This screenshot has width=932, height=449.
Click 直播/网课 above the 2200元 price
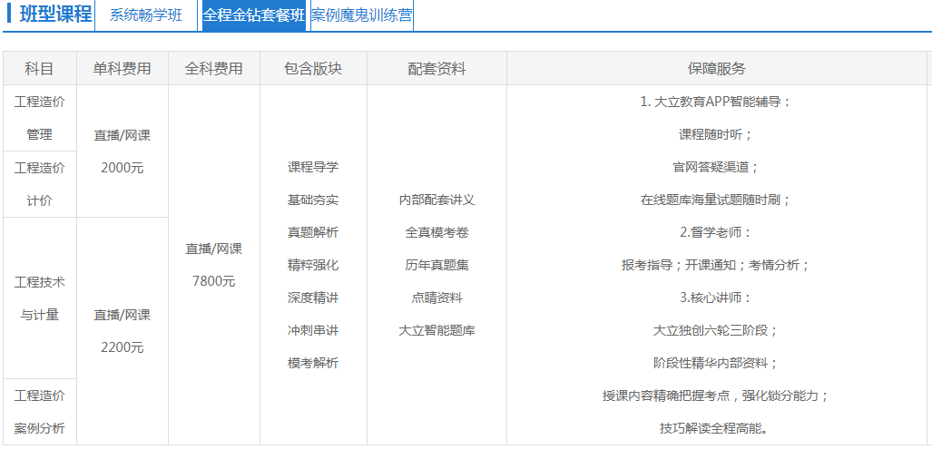(x=123, y=315)
